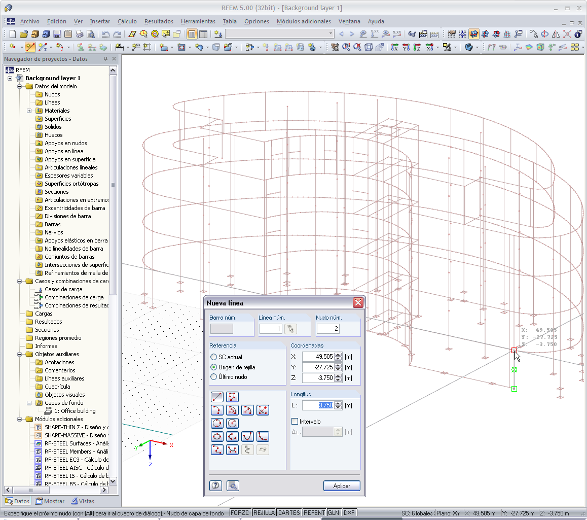The image size is (587, 520).
Task: Click the print icon in toolbar
Action: pos(80,34)
